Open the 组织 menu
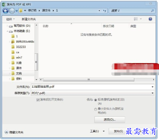The image size is (159, 140). point(10,19)
